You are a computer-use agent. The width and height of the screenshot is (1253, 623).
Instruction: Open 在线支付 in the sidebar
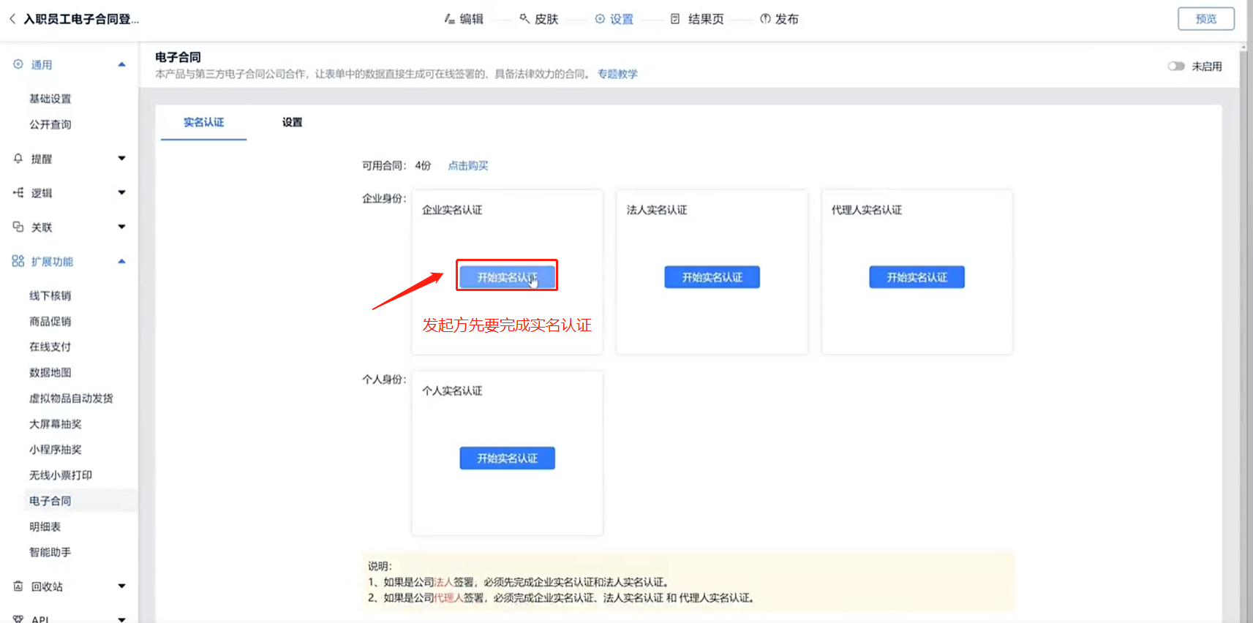click(x=50, y=347)
